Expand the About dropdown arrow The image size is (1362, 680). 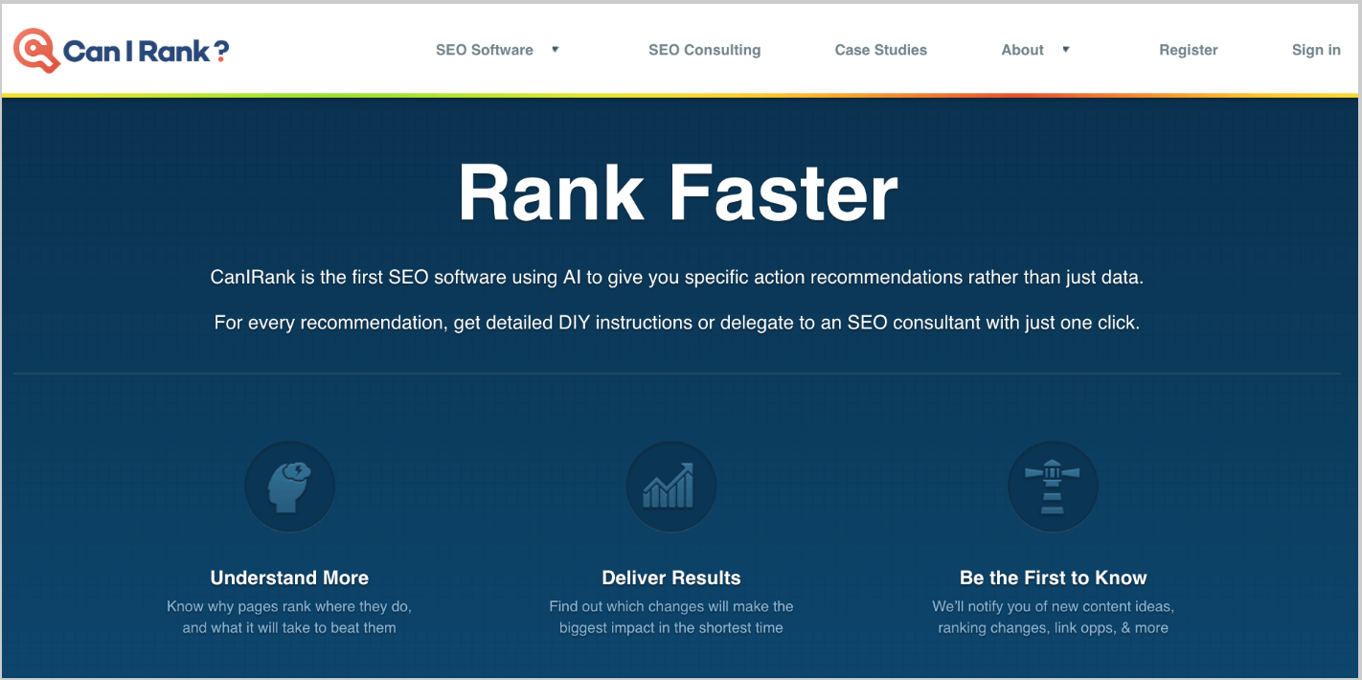tap(1065, 50)
